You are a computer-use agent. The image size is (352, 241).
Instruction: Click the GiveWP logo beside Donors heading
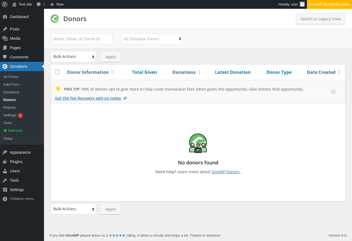click(55, 19)
